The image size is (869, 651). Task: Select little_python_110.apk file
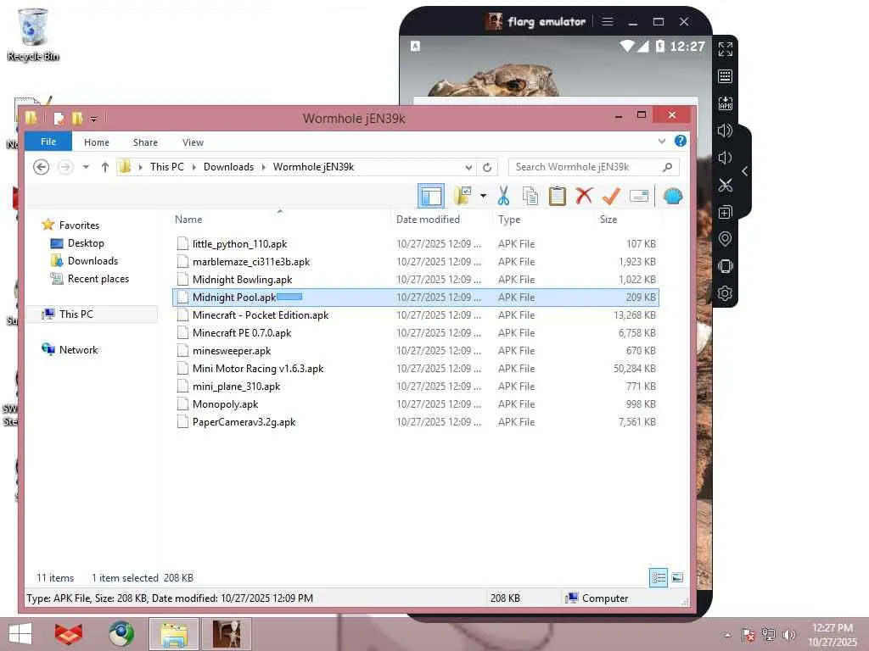(x=416, y=243)
